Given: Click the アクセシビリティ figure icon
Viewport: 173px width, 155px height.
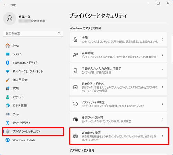Looking at the screenshot, I should (x=8, y=123).
